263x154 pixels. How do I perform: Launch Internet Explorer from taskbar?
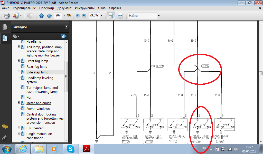tap(23, 149)
